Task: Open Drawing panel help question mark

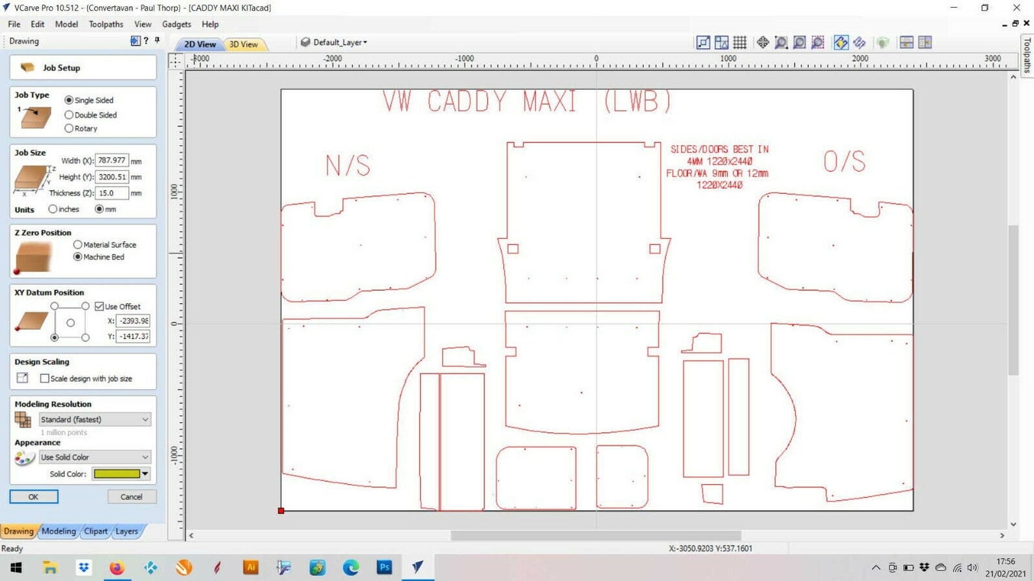Action: coord(146,41)
